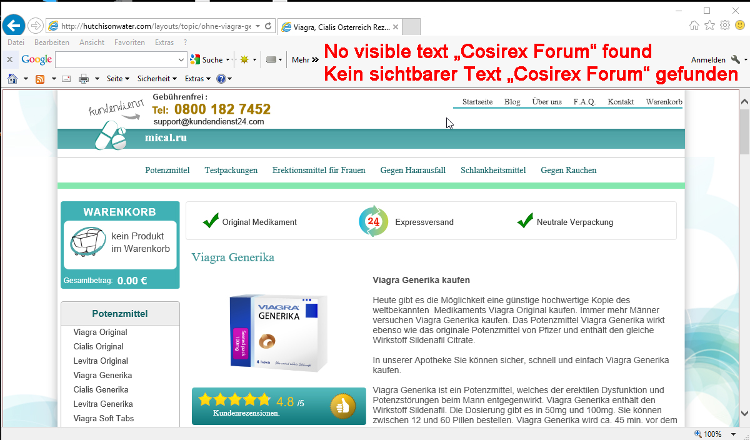Click the Kontakt link in the page header
Image resolution: width=750 pixels, height=440 pixels.
[621, 102]
